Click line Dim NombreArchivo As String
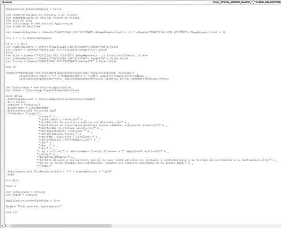The height and width of the screenshot is (228, 281). click(43, 18)
